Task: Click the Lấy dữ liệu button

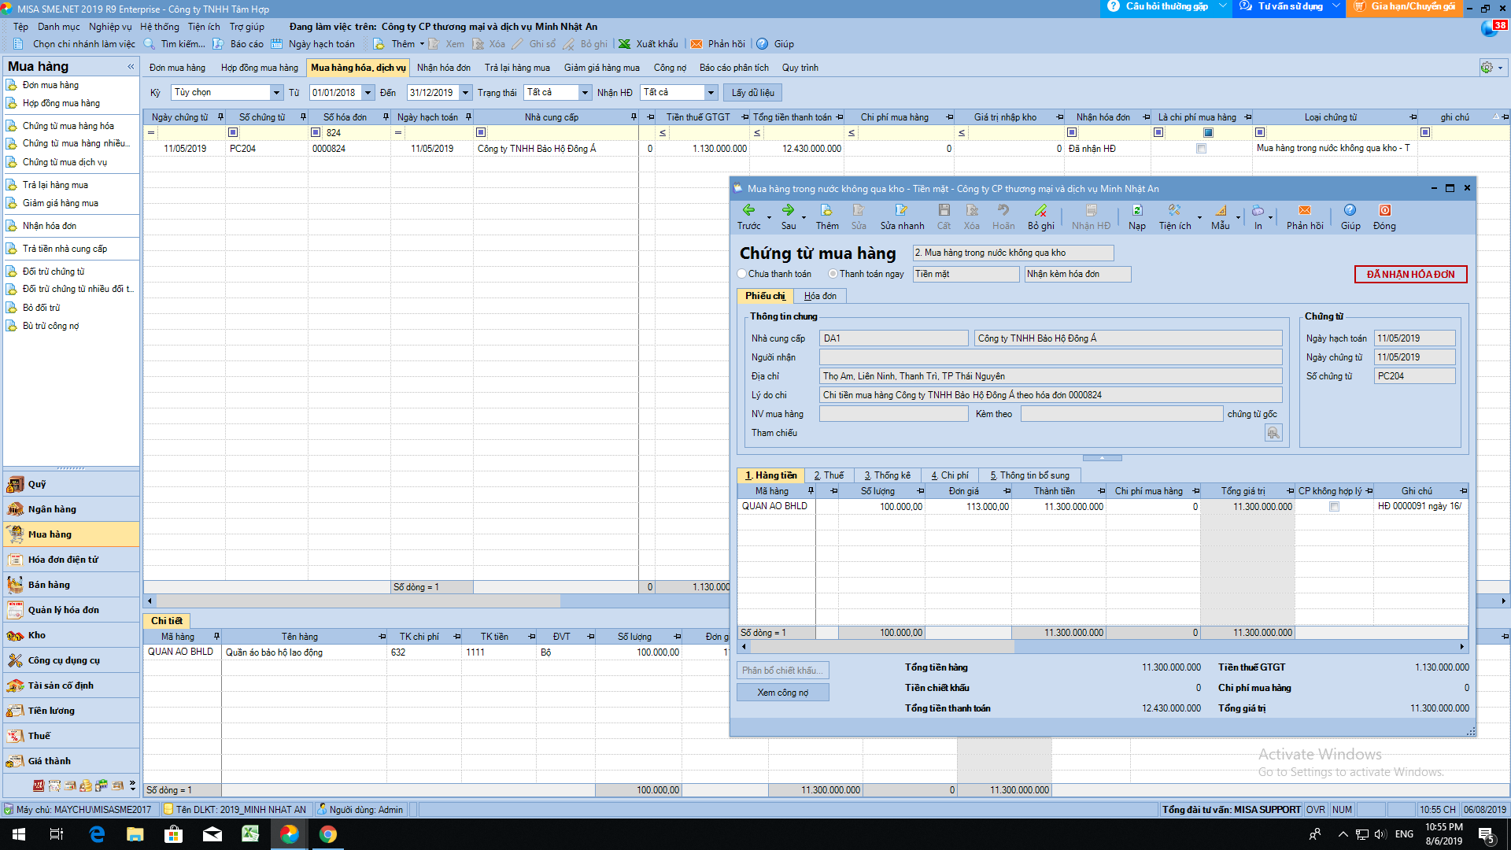Action: pos(752,93)
